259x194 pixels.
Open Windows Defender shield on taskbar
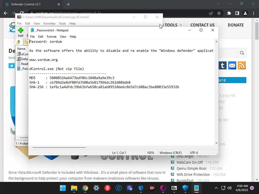click(x=185, y=188)
